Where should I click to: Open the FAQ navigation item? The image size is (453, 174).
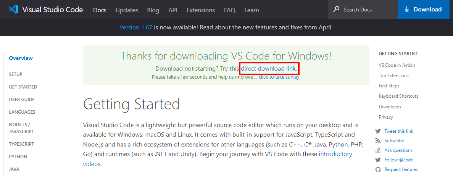coord(230,10)
